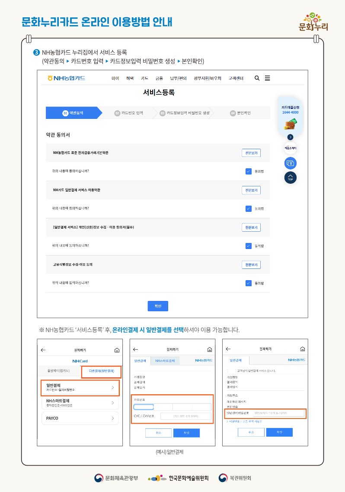View full text of 개인(신용)정보 수집 동의서
Image resolution: width=345 pixels, height=492 pixels.
(251, 227)
